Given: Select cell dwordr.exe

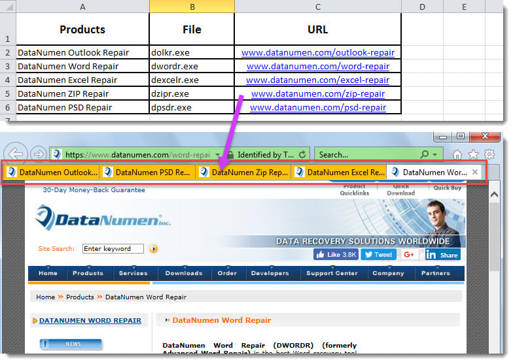Looking at the screenshot, I should tap(192, 67).
